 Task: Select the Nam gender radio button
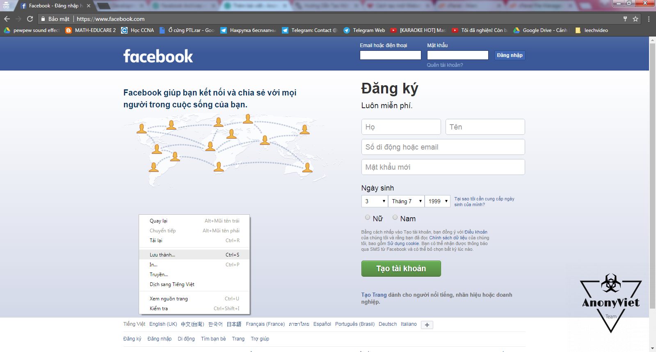(x=395, y=218)
